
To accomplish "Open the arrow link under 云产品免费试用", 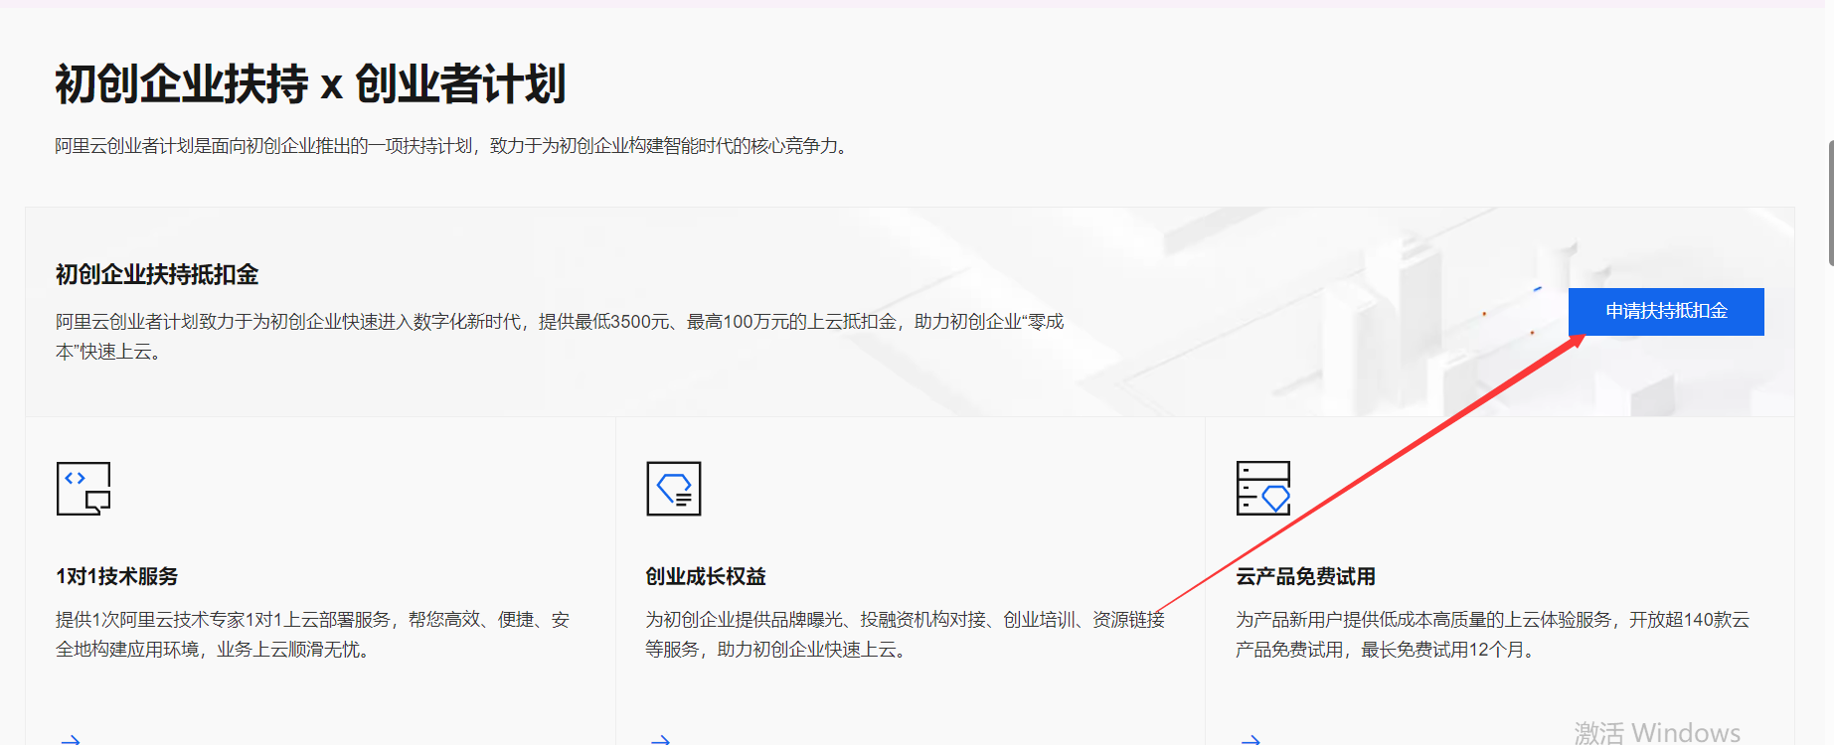I will (1250, 738).
